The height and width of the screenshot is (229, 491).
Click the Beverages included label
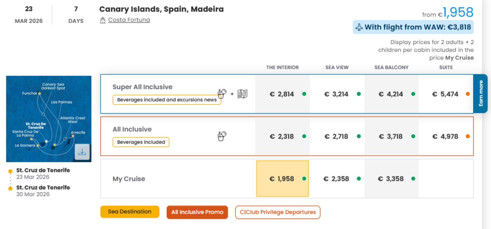141,142
